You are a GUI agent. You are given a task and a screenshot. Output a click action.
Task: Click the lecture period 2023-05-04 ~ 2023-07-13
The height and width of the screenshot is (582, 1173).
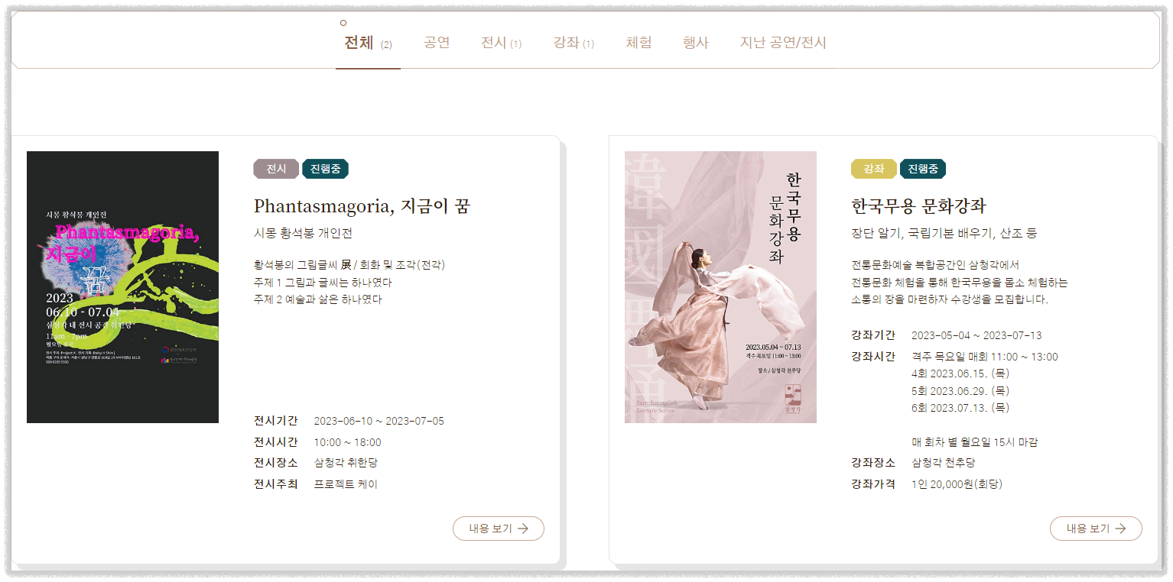point(976,335)
